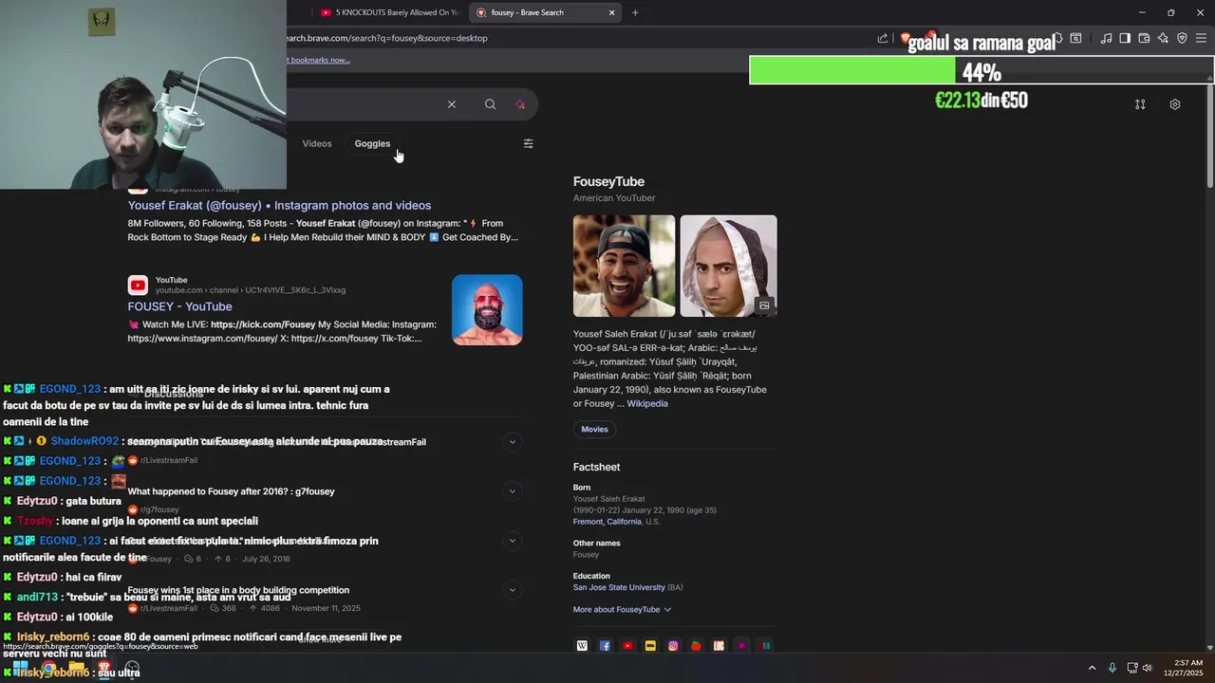
Task: Click the magnifier search icon
Action: click(490, 104)
